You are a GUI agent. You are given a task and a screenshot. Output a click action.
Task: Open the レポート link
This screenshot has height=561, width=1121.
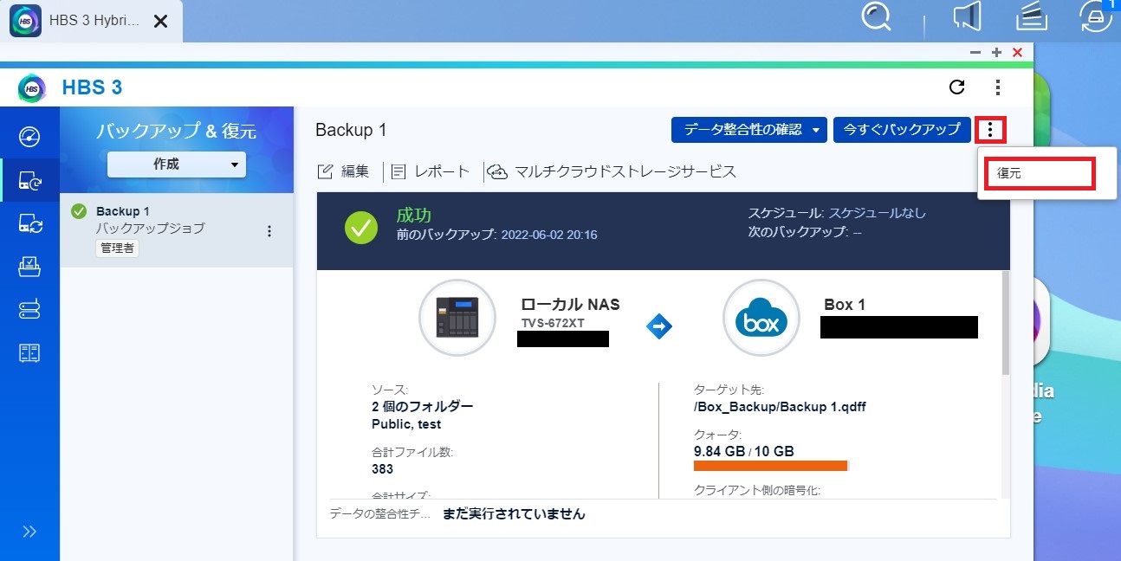431,171
